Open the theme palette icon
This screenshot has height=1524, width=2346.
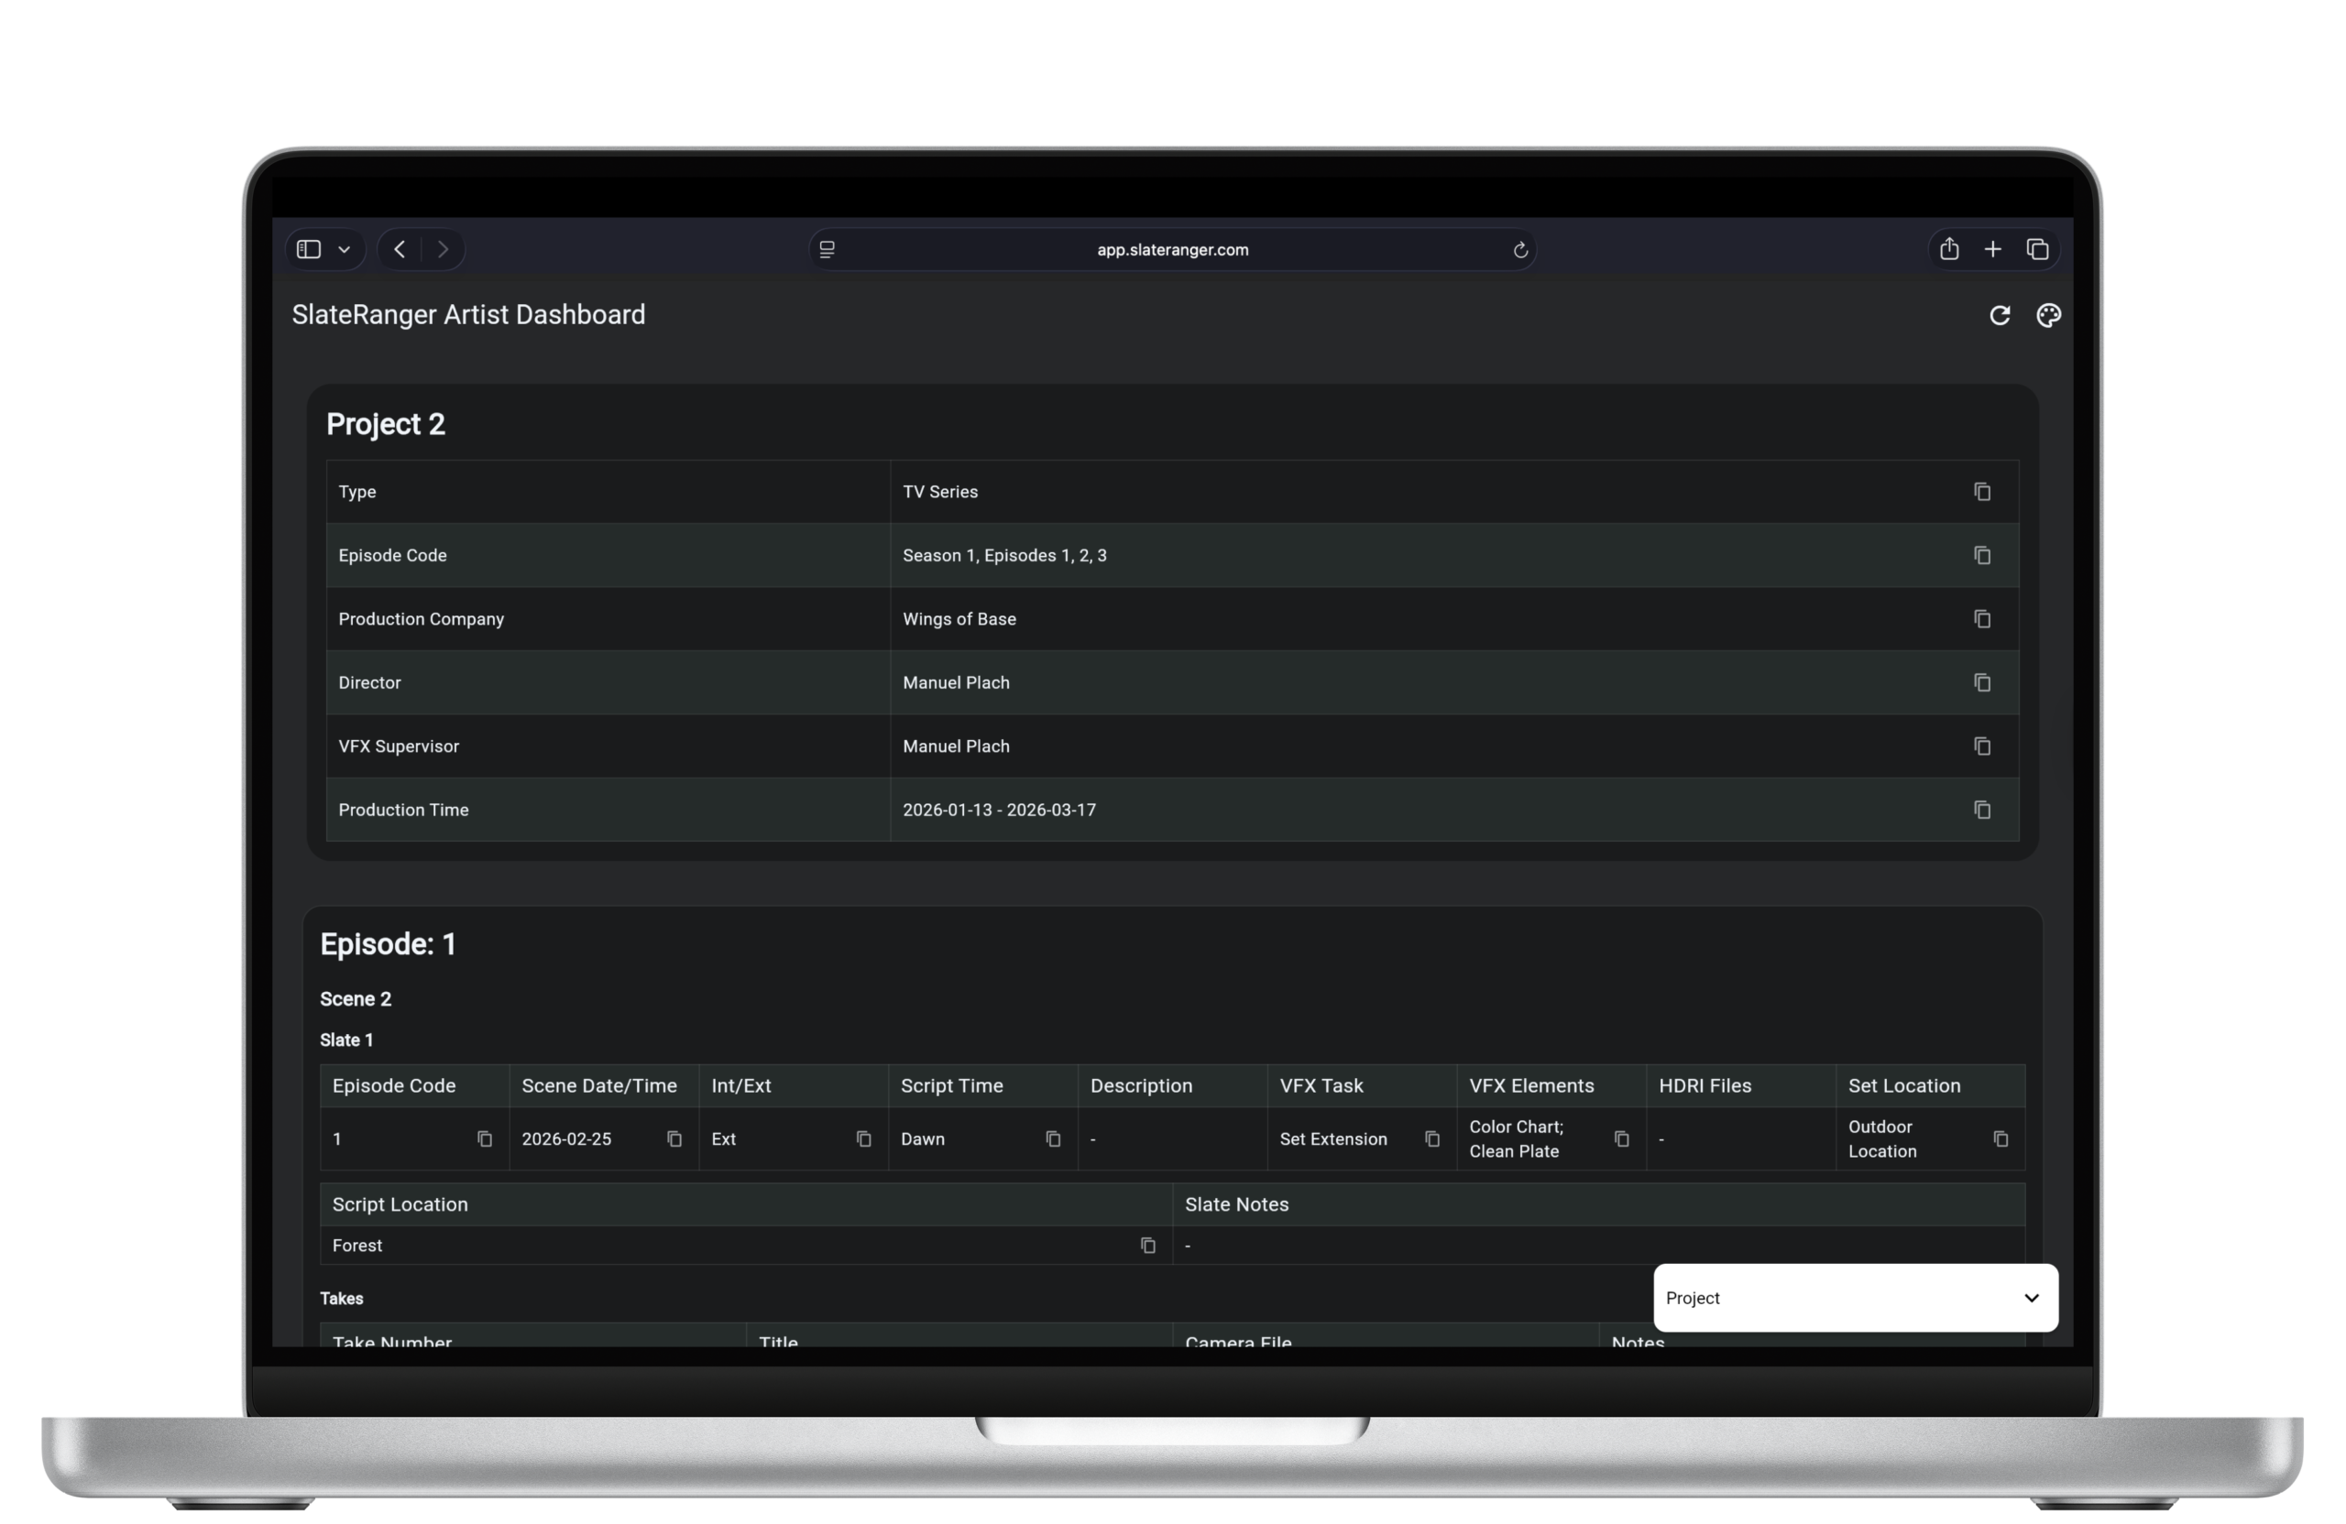click(x=2048, y=315)
